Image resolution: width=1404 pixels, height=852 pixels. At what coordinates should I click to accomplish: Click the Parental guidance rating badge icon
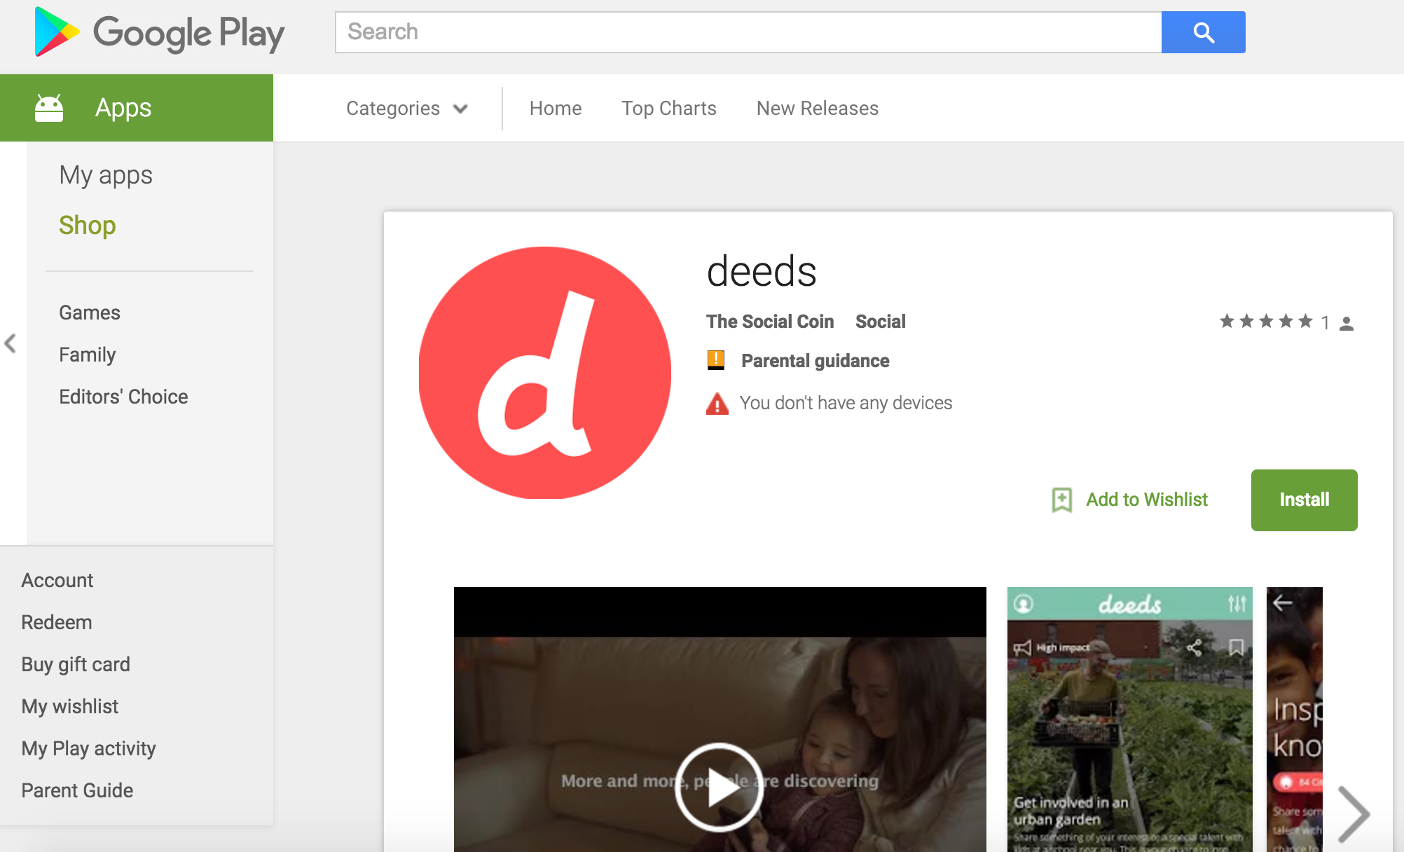click(x=715, y=360)
